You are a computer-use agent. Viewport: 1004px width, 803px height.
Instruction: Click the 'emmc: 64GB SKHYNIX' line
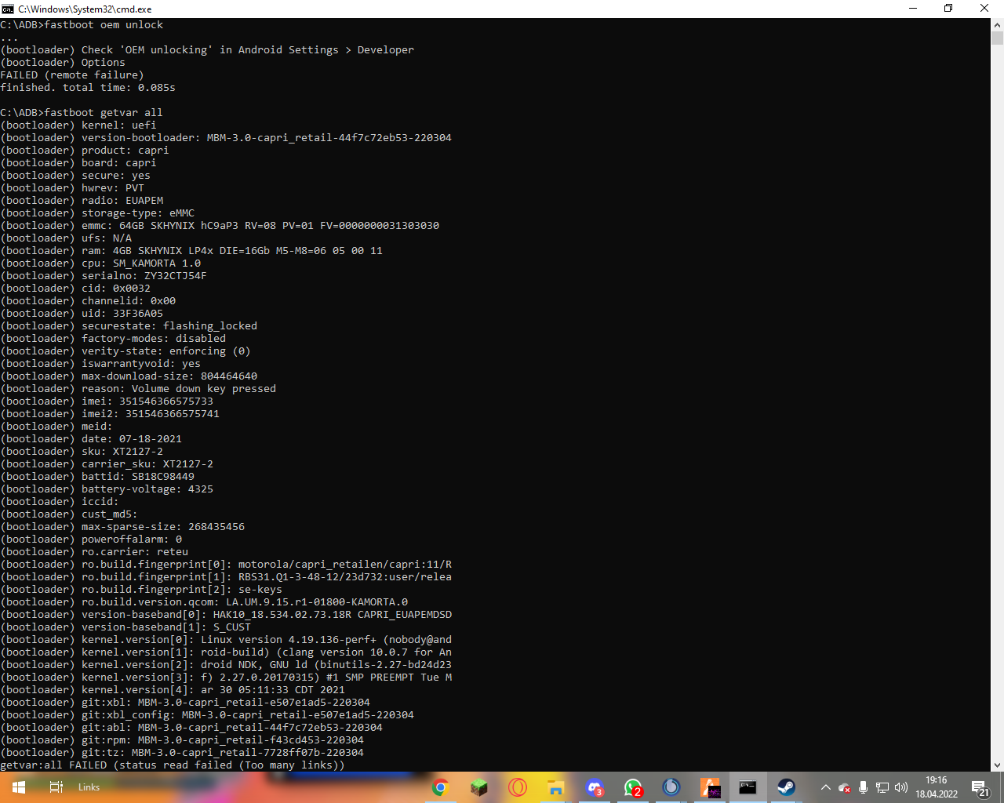220,225
